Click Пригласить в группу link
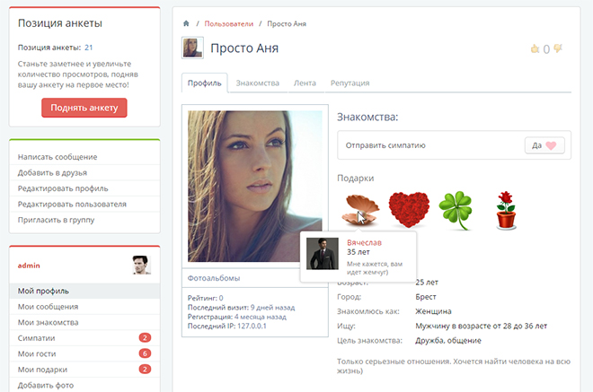Screen dimensions: 593x392 click(56, 220)
